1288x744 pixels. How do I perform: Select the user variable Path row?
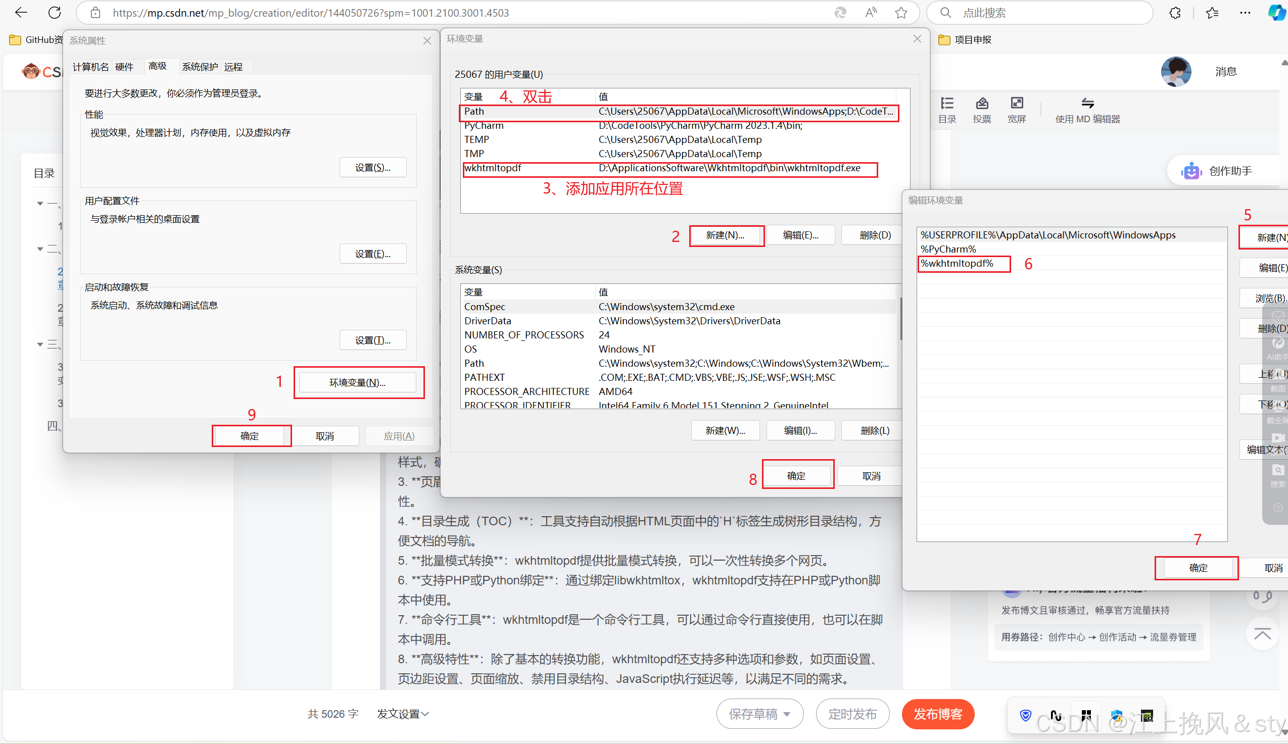pyautogui.click(x=679, y=112)
